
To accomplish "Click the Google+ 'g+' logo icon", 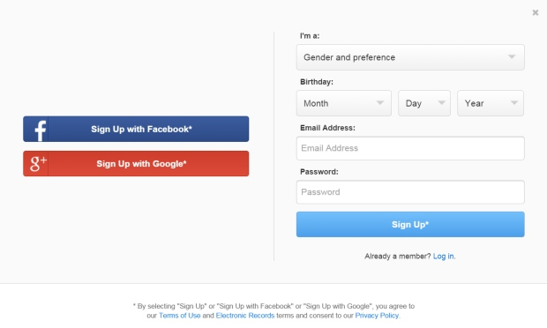I will [x=38, y=163].
